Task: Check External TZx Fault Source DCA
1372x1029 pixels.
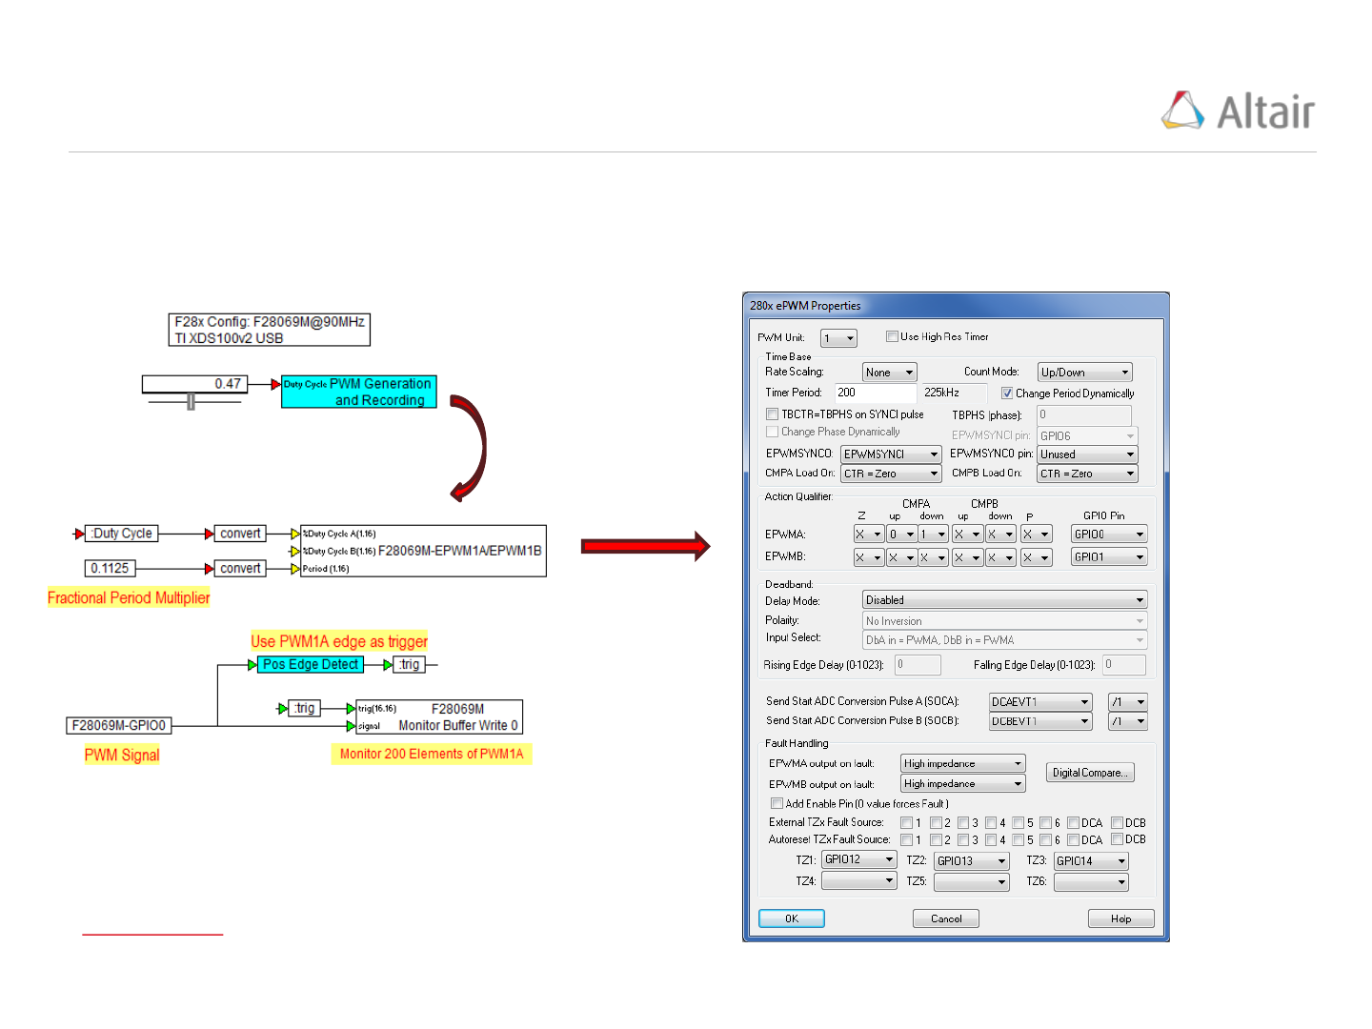Action: point(1074,822)
